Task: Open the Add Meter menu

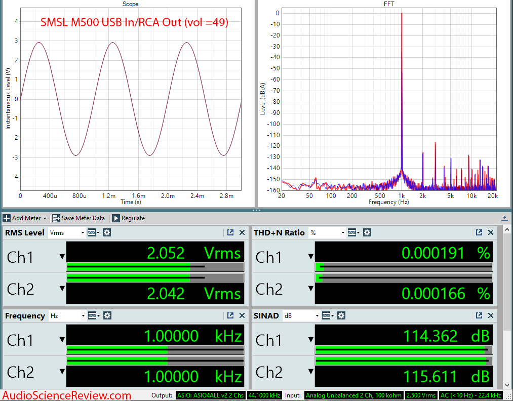Action: click(24, 218)
